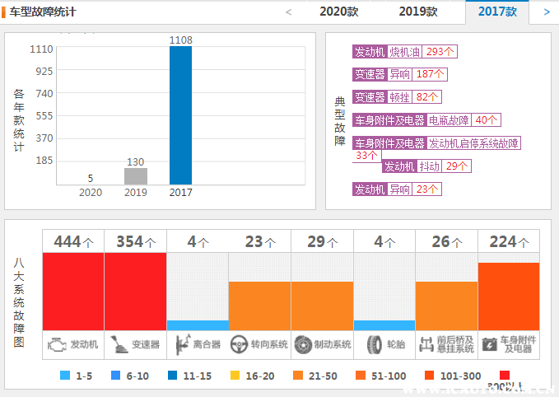Switch to the 2019款 tab
The image size is (559, 397).
tap(418, 12)
